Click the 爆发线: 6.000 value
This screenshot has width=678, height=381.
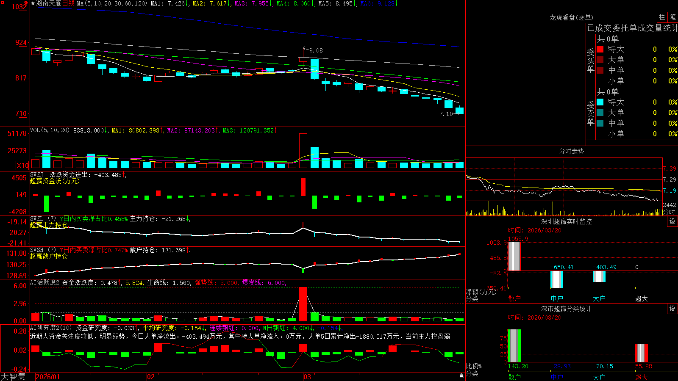(264, 282)
